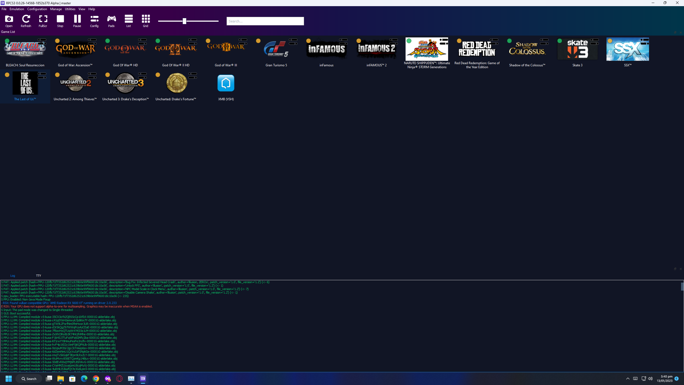
Task: Switch to the TTY tab
Action: [x=38, y=276]
